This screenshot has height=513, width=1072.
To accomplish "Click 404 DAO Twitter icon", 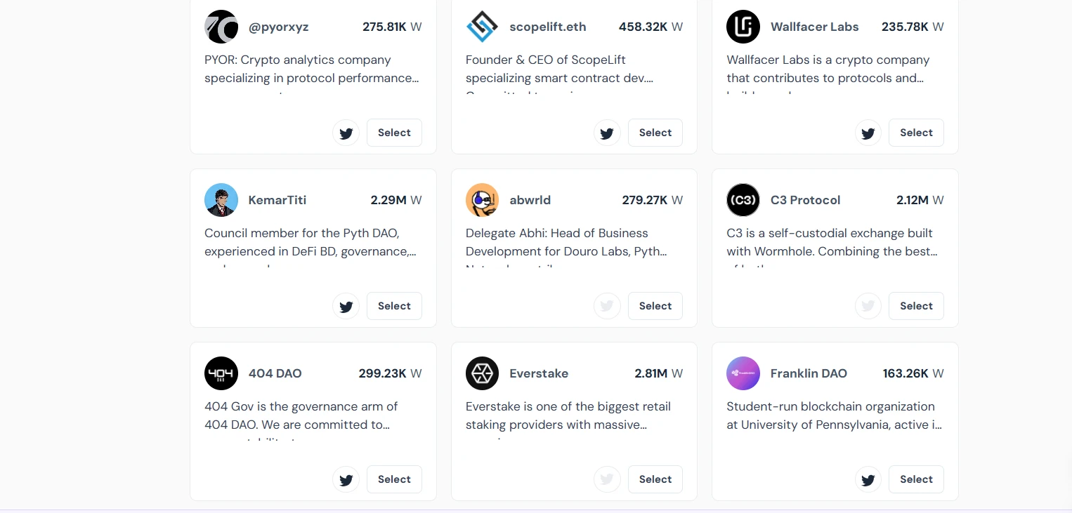I will [346, 479].
